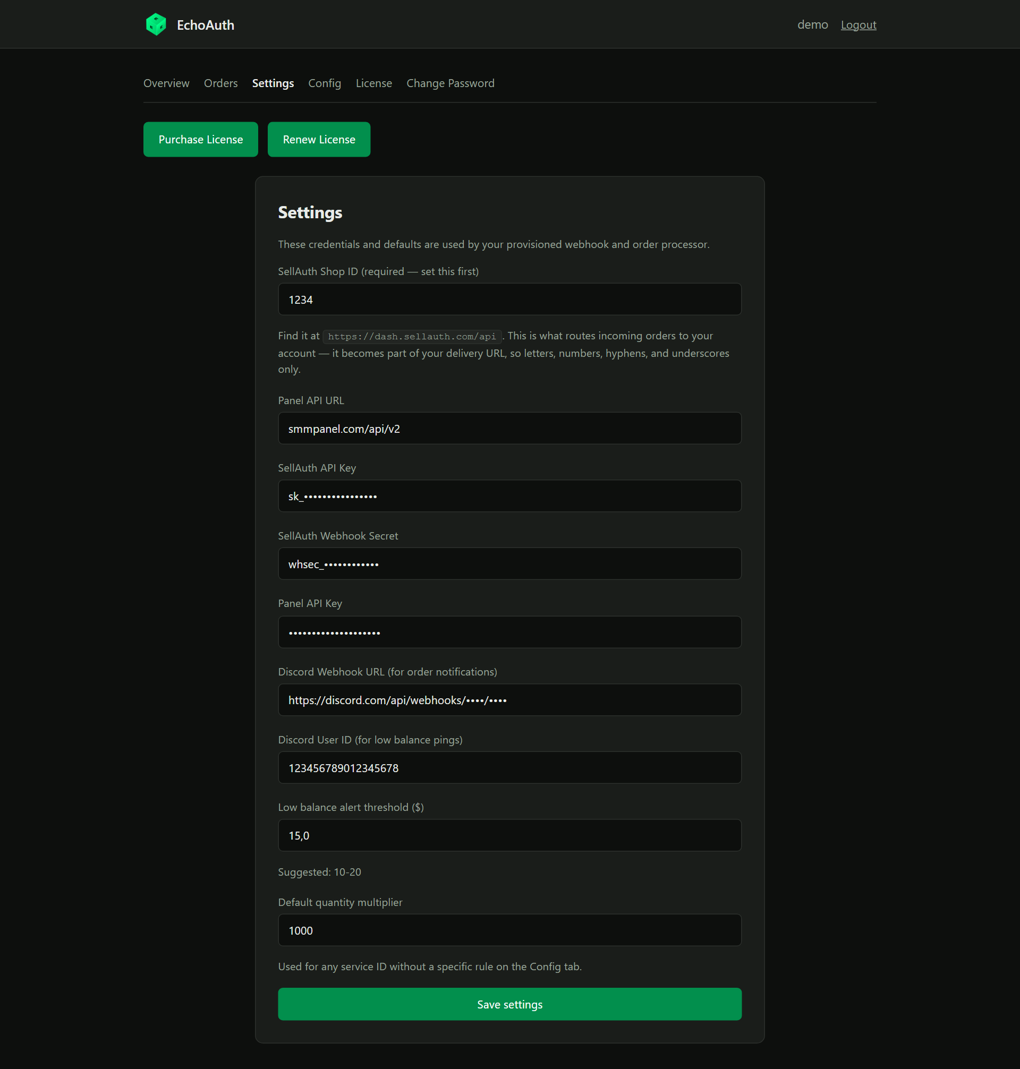
Task: Focus the Discord User ID field
Action: point(509,767)
